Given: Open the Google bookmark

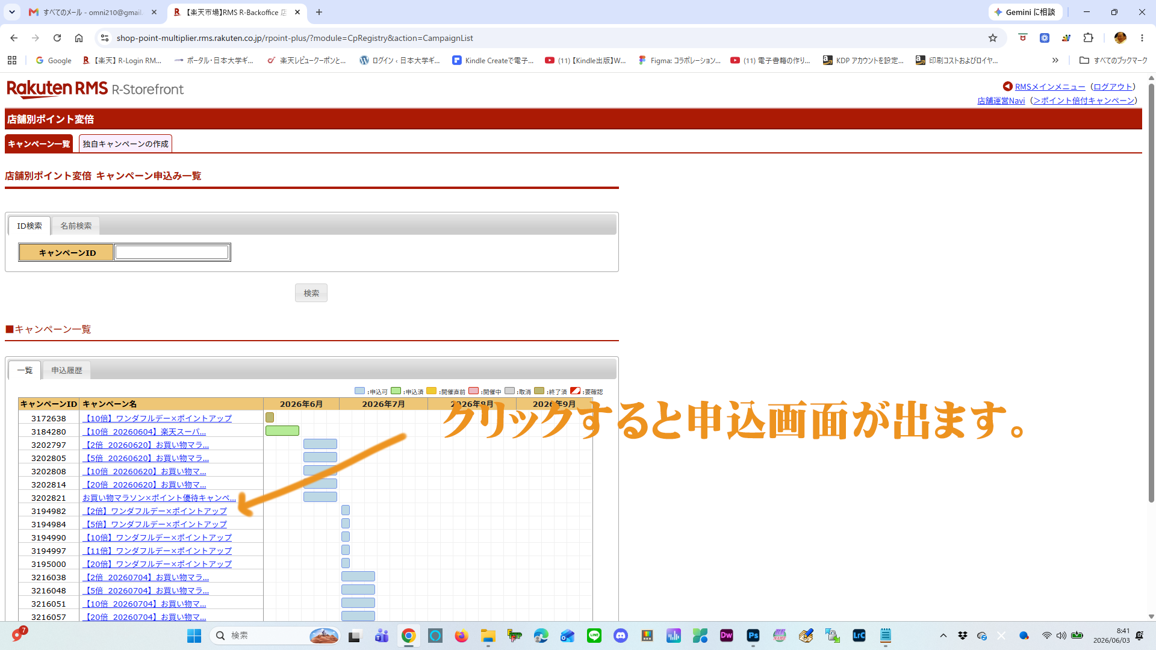Looking at the screenshot, I should coord(54,60).
